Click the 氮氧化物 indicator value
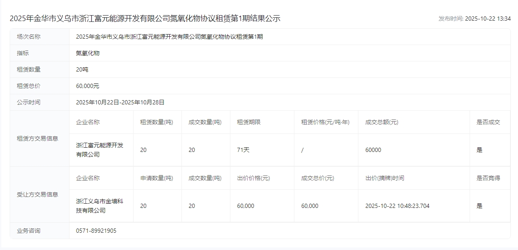 tap(88, 53)
